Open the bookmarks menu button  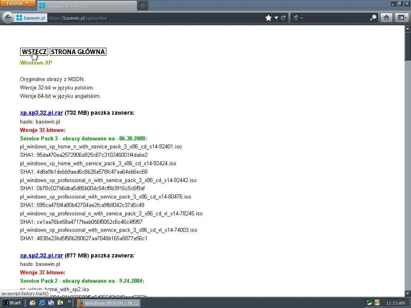coord(401,18)
